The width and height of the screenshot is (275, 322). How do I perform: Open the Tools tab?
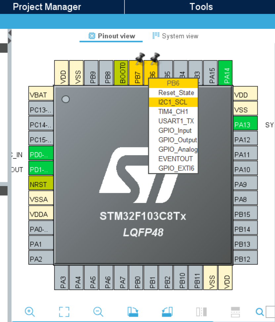point(201,7)
